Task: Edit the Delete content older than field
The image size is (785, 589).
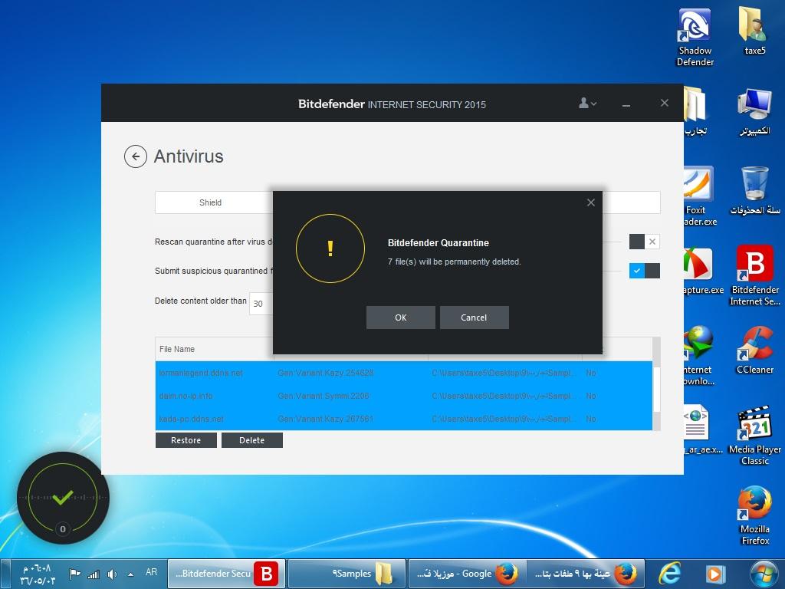Action: pyautogui.click(x=261, y=304)
